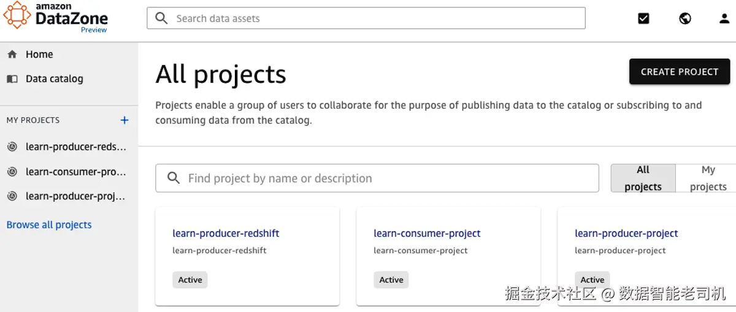
Task: Select learn-producer-reds… in My Projects sidebar
Action: tap(75, 146)
